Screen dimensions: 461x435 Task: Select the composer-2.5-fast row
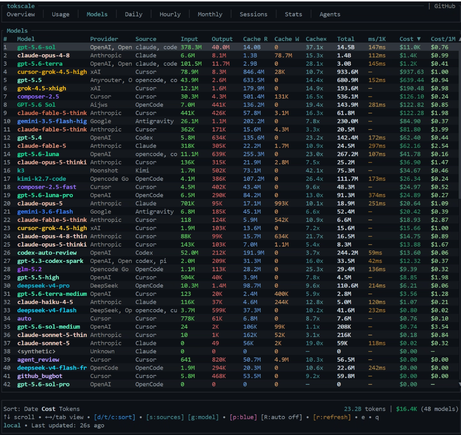pos(230,187)
